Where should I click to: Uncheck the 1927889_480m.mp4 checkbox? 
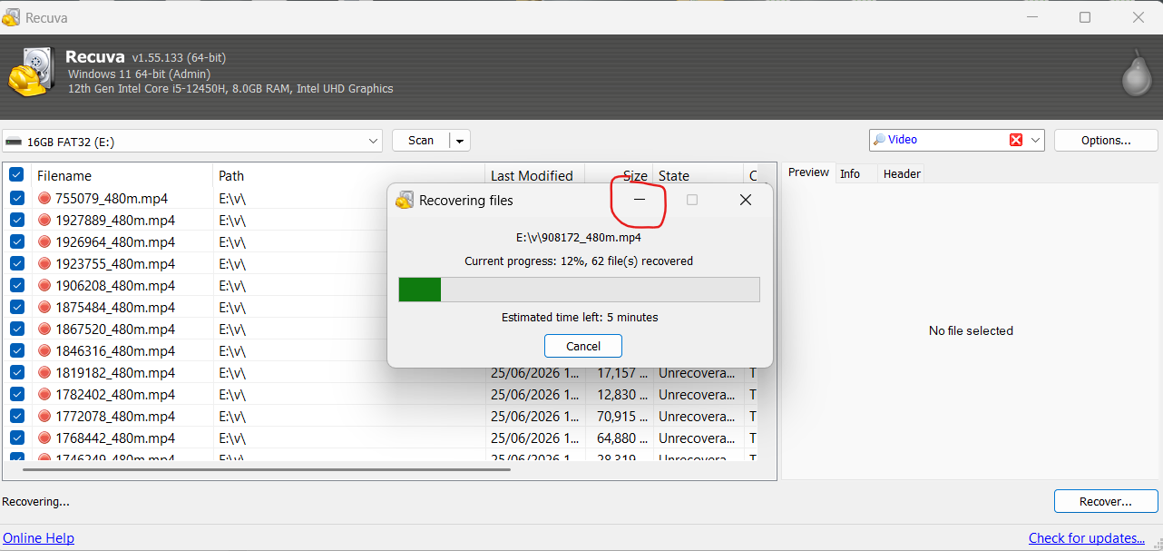pyautogui.click(x=16, y=220)
